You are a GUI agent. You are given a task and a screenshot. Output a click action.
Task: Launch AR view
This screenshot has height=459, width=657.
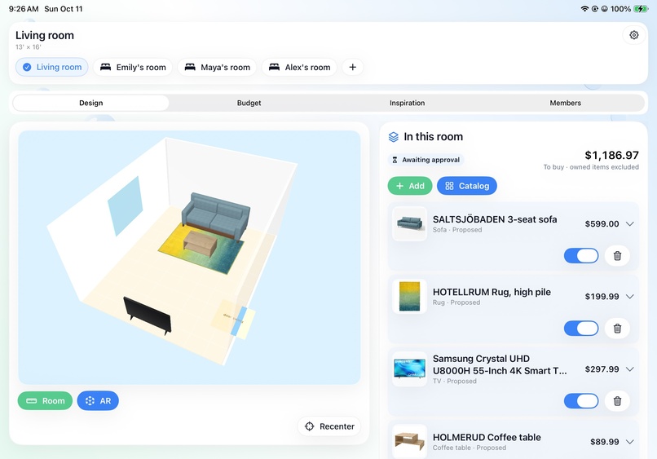point(98,401)
